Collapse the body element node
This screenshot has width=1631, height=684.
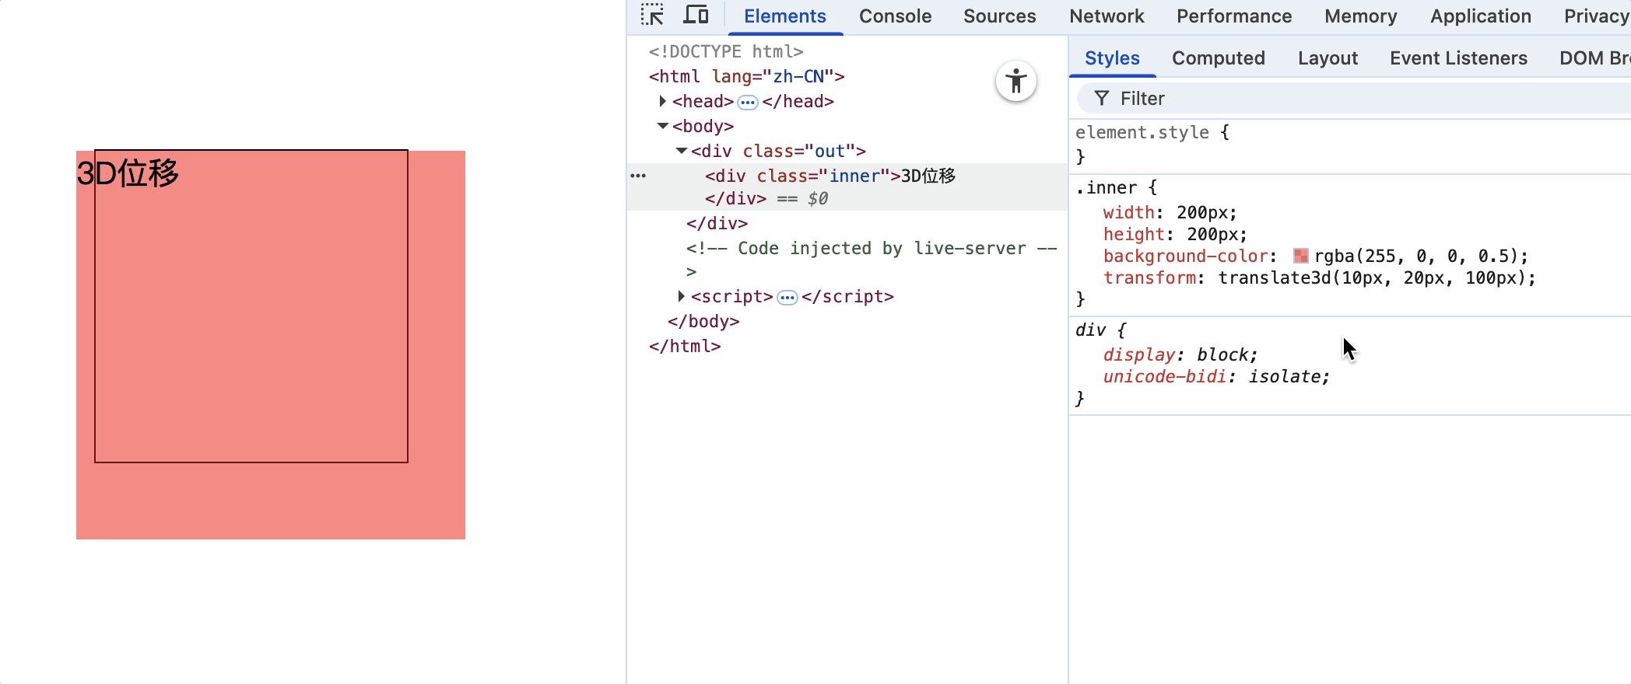point(662,126)
